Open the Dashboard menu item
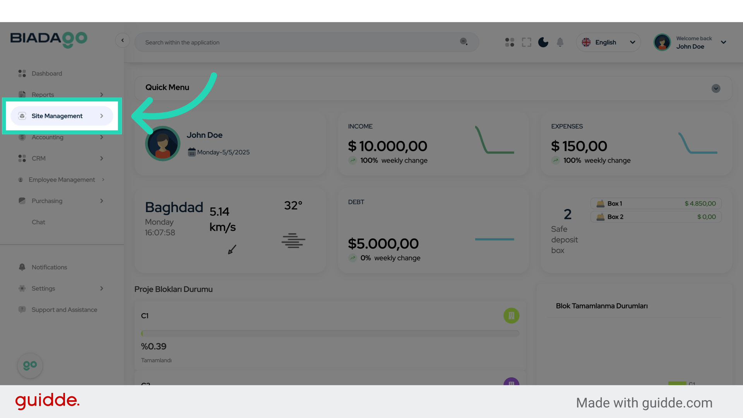Screen dimensions: 743x418 click(46, 74)
